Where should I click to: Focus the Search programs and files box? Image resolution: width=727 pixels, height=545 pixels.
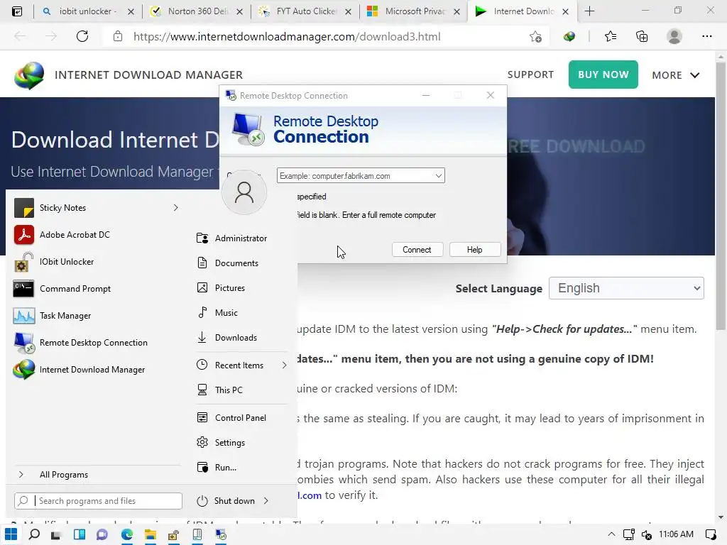pos(98,500)
